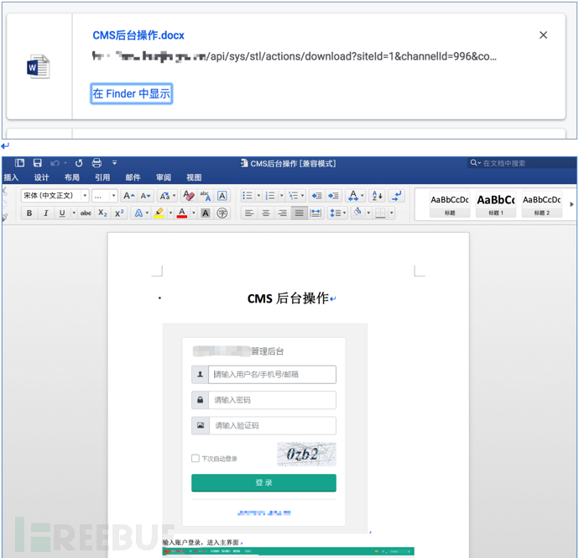579x558 pixels.
Task: Click the Undo arrow icon
Action: pos(55,163)
